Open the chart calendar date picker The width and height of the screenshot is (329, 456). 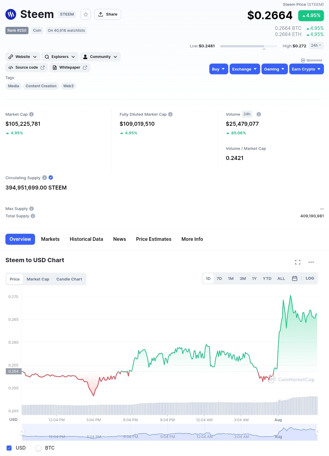(x=295, y=278)
